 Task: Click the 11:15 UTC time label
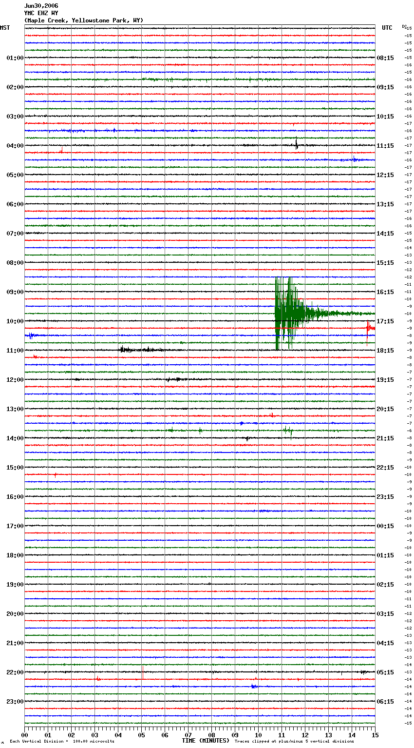(x=385, y=146)
